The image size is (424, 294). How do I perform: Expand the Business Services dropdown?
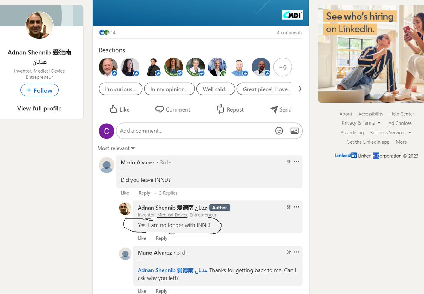pos(390,133)
